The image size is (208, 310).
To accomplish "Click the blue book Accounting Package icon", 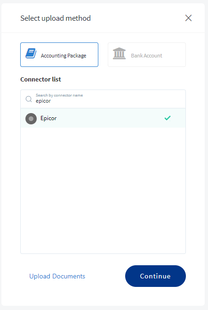I will pos(31,53).
